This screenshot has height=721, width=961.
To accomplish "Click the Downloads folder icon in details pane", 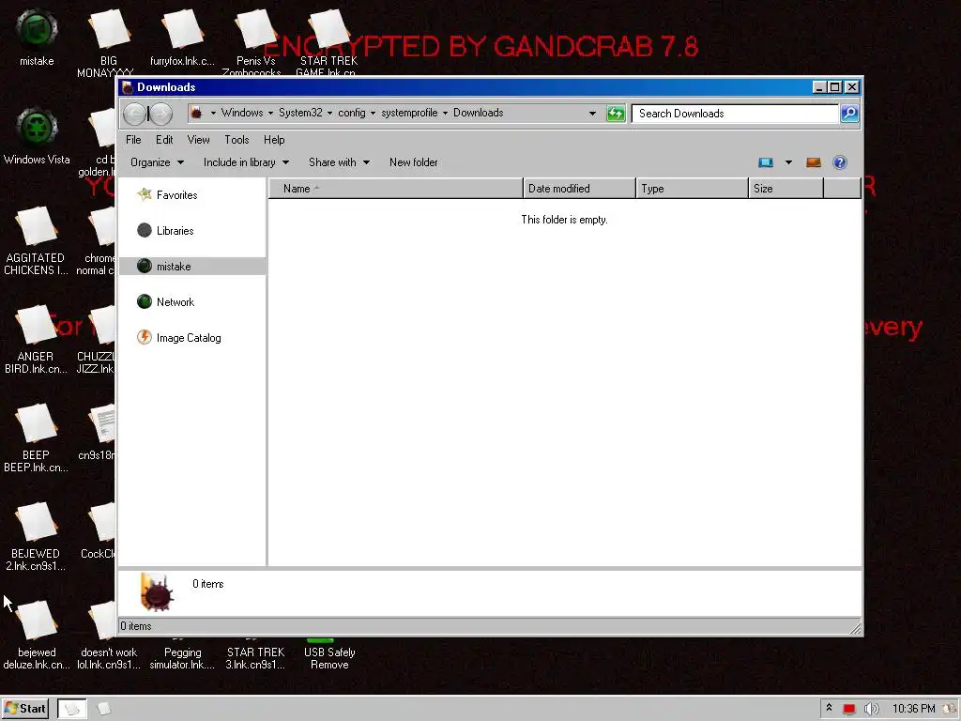I will pos(157,592).
